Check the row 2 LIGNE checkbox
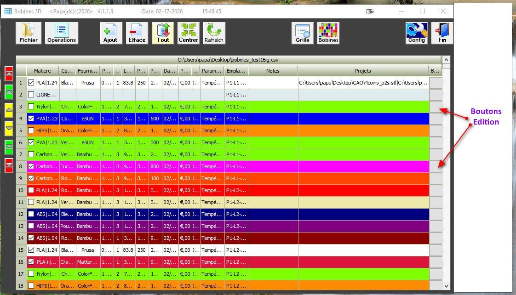This screenshot has height=295, width=516. (x=31, y=95)
